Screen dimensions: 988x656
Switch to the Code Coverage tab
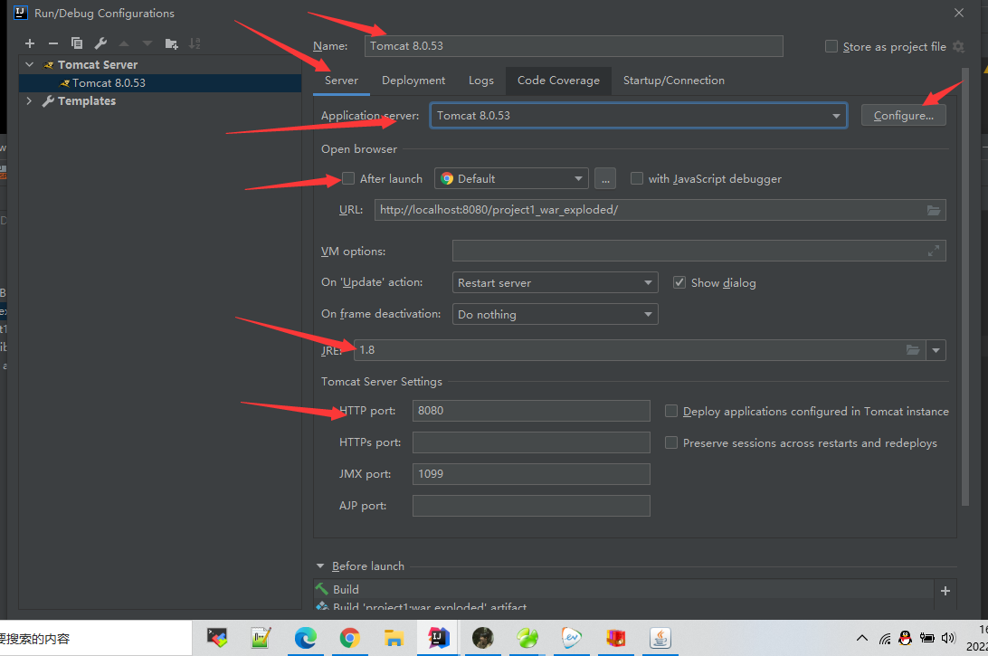pyautogui.click(x=558, y=81)
